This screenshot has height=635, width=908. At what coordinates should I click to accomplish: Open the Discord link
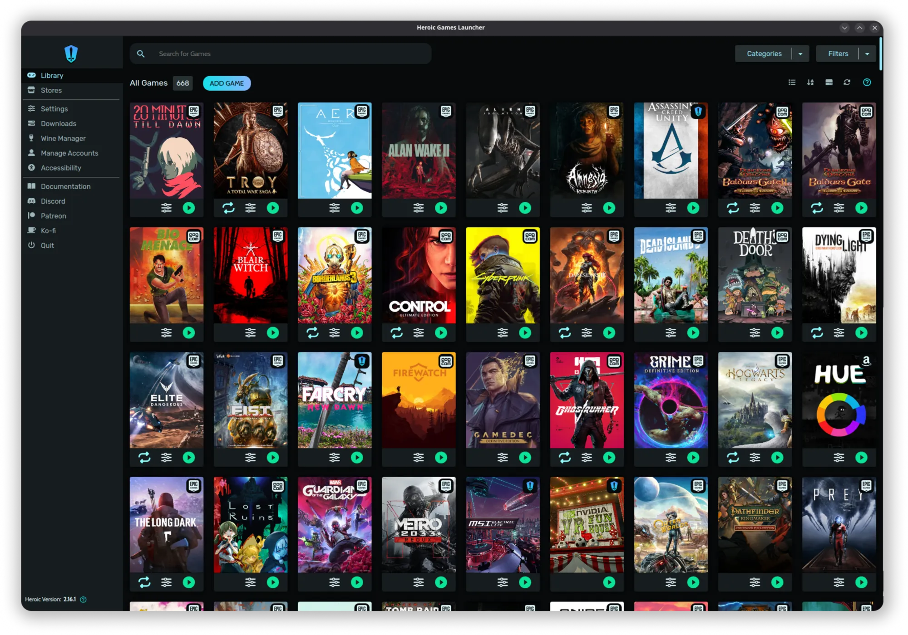pyautogui.click(x=72, y=201)
